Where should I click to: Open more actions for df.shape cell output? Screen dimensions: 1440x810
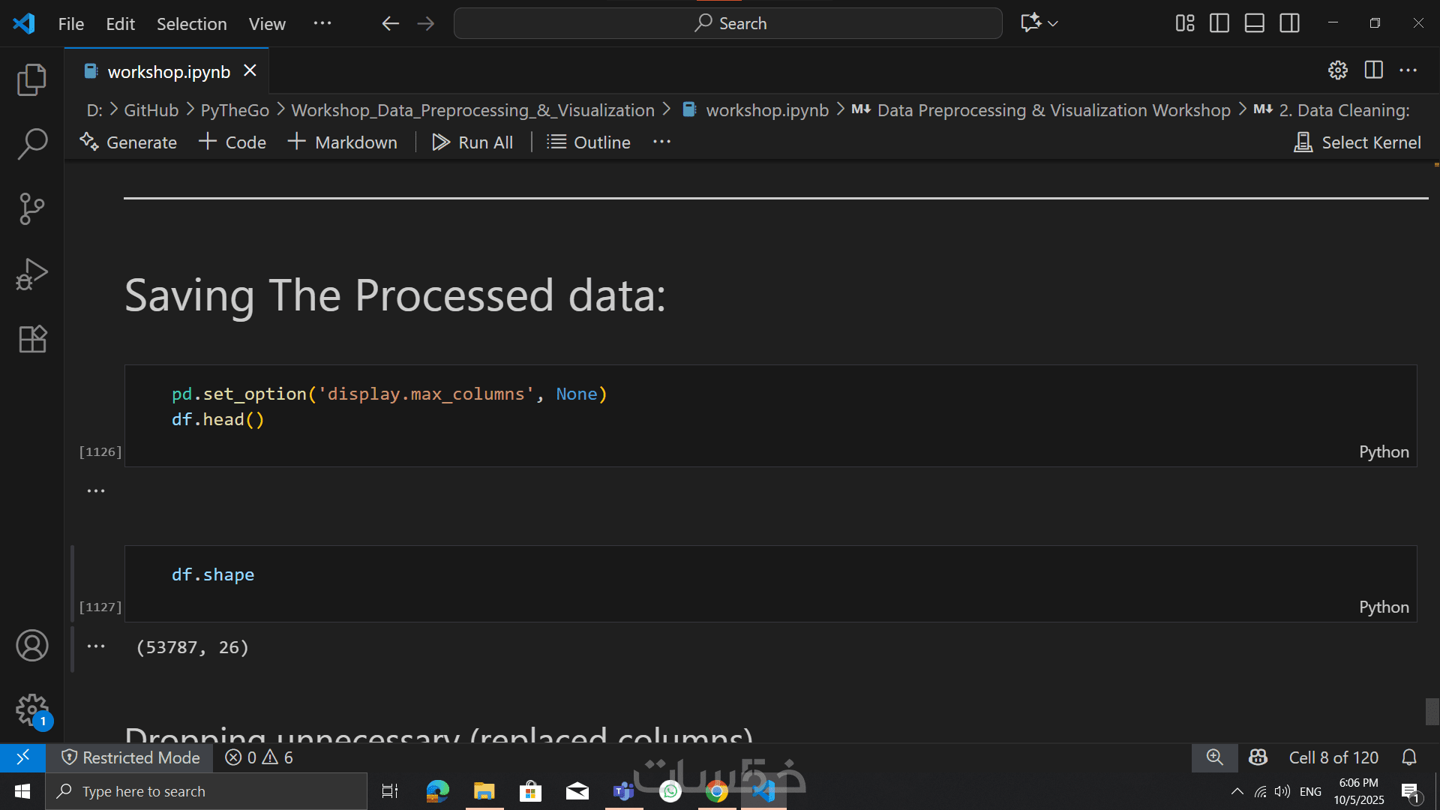96,646
